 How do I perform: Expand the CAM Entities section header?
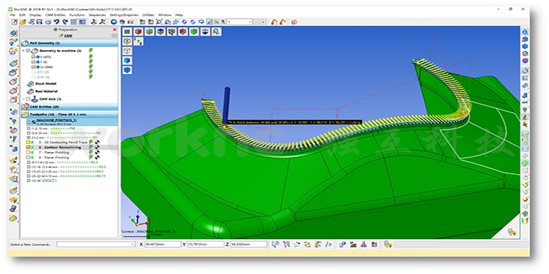(69, 107)
